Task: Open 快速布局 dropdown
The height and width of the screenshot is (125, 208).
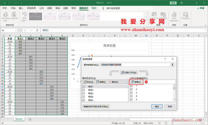Action: click(x=14, y=17)
